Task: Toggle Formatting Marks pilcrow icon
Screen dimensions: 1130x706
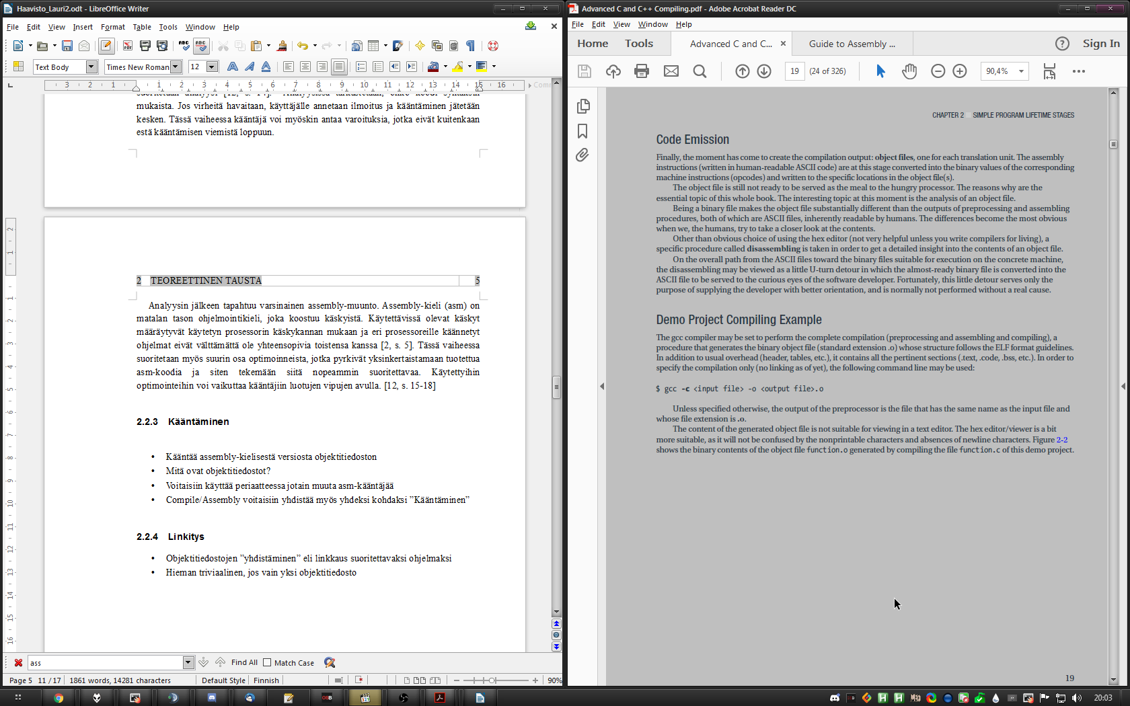Action: pyautogui.click(x=471, y=46)
